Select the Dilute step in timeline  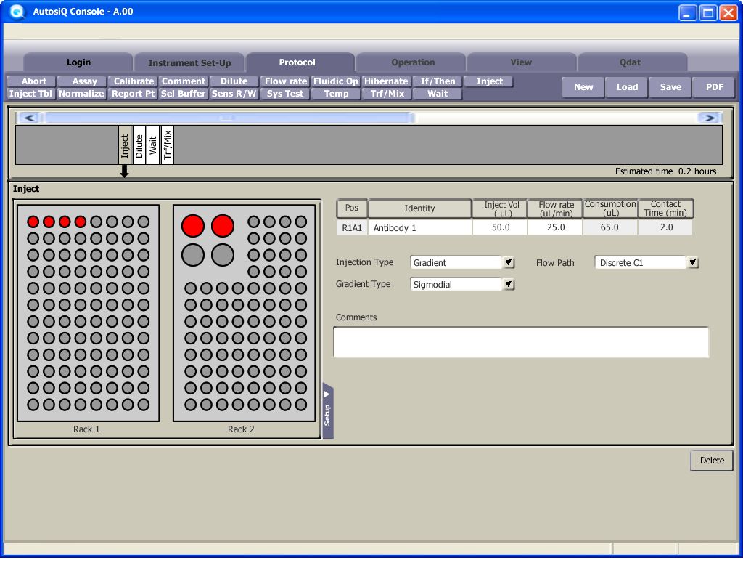pyautogui.click(x=139, y=145)
